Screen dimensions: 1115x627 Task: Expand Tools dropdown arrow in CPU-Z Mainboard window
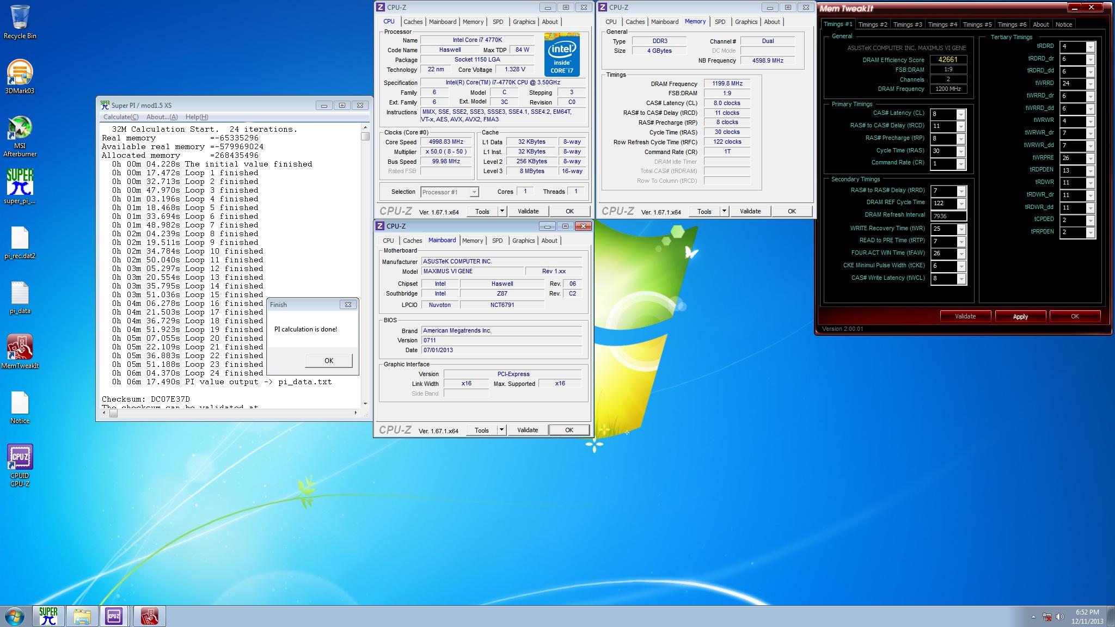[501, 430]
